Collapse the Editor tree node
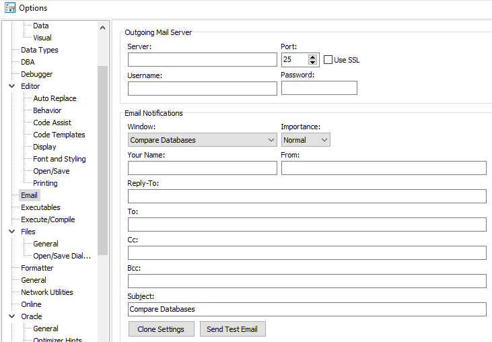This screenshot has width=492, height=342. pos(12,86)
